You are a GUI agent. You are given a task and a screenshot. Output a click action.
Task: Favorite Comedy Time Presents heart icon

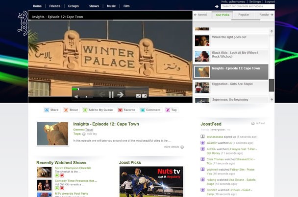62,188
